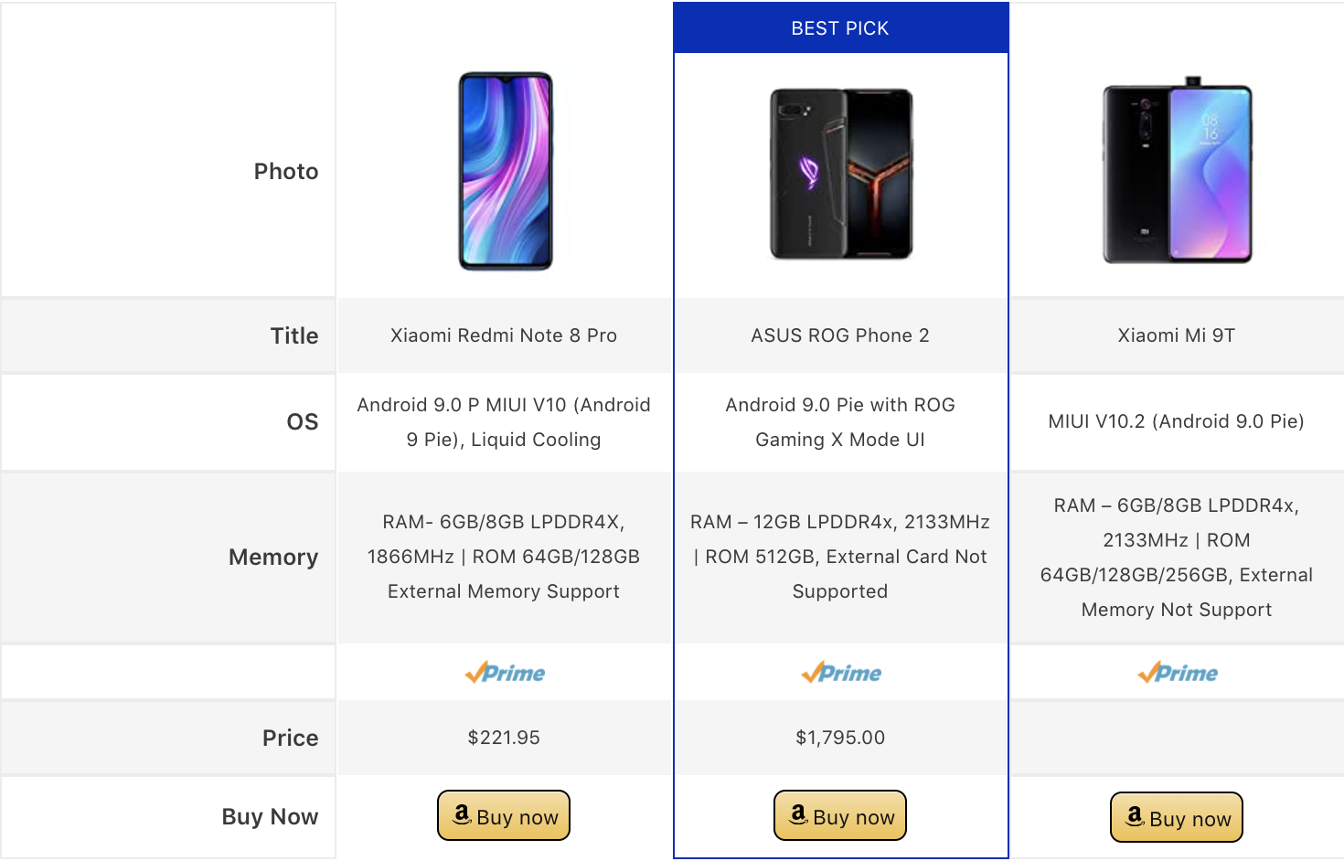Screen dimensions: 1344x861
Task: Click the ASUS ROG Phone 2 OS description
Action: (840, 422)
